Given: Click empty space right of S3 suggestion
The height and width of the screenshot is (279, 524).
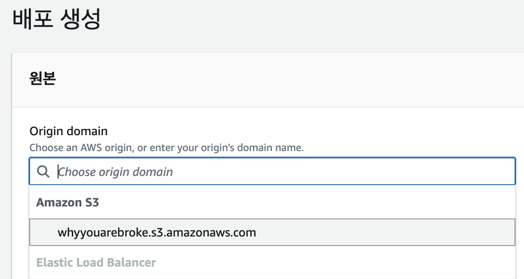Looking at the screenshot, I should 387,233.
